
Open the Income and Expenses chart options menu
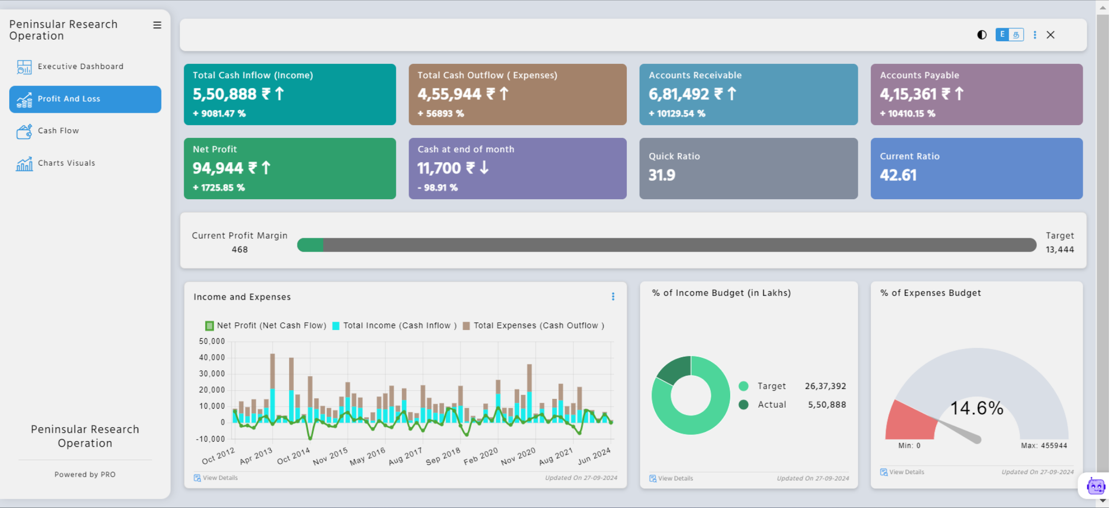pos(613,296)
